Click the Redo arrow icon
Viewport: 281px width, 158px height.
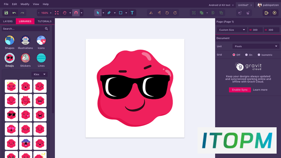click(x=22, y=13)
